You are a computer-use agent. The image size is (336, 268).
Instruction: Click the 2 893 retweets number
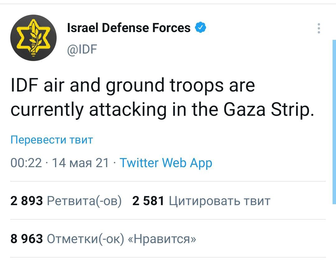click(26, 201)
